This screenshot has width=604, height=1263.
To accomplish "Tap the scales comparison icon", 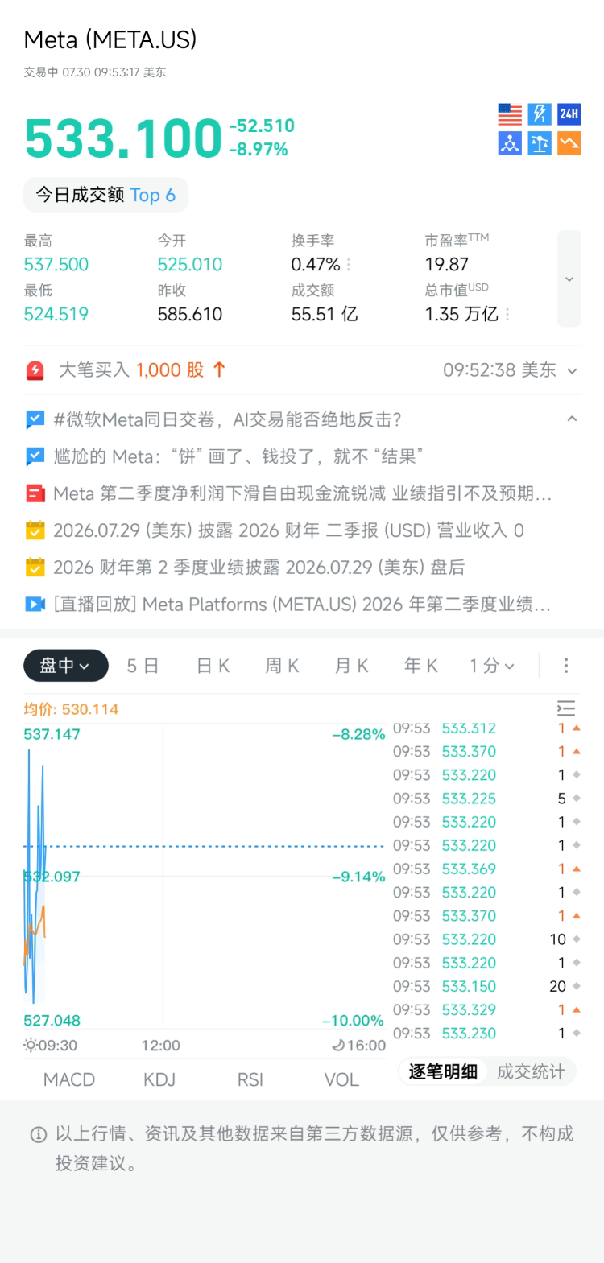I will 540,143.
